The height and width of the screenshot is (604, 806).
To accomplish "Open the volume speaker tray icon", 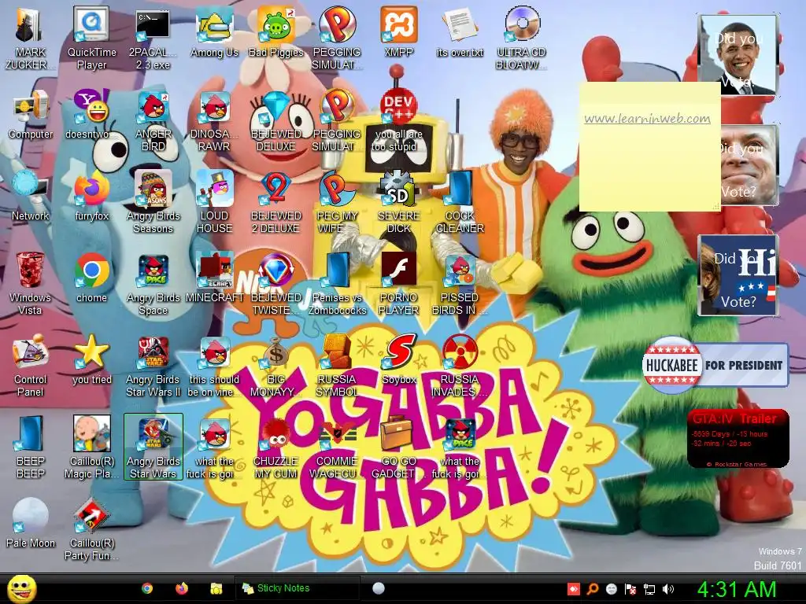I will coord(668,589).
